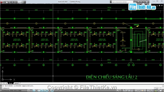The width and height of the screenshot is (164, 92).
Task: Switch to the Layout1 tab
Action: [x=16, y=83]
